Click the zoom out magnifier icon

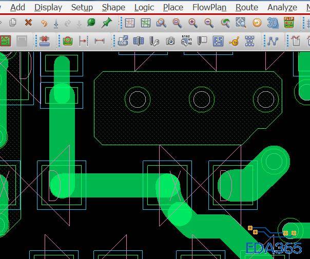(x=209, y=23)
